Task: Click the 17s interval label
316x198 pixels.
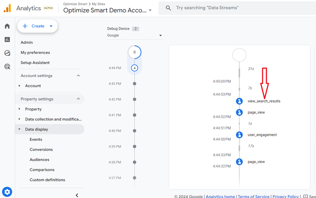Action: [x=251, y=146]
